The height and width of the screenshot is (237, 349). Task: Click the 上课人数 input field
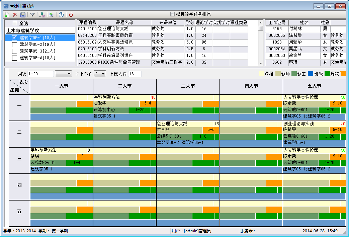[x=135, y=74]
